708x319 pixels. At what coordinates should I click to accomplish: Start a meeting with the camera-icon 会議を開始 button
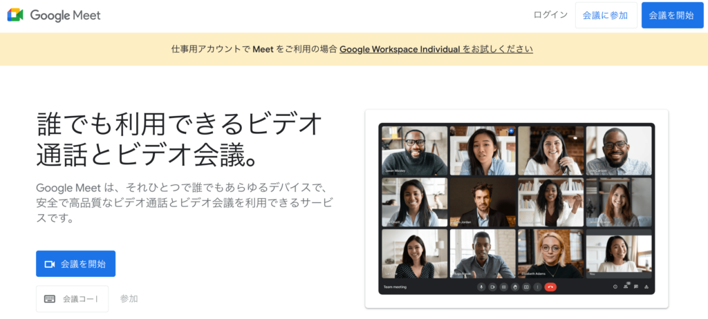[76, 264]
